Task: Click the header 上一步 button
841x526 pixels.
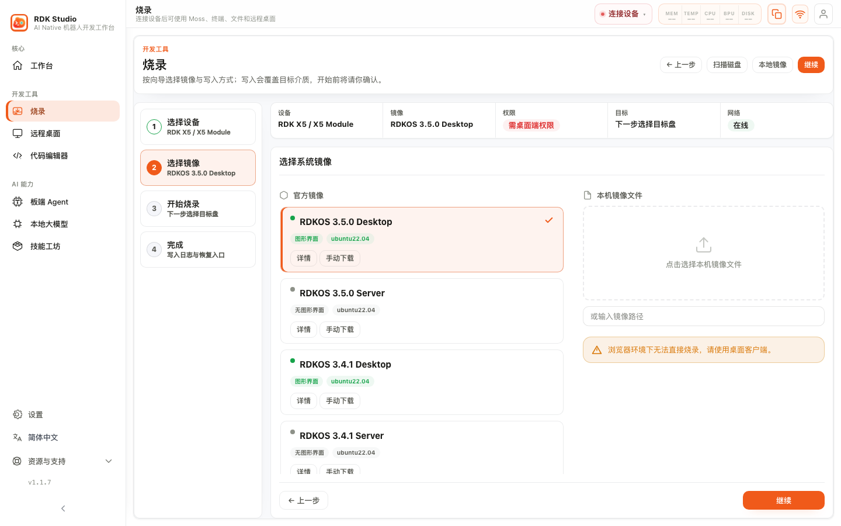Action: 681,65
